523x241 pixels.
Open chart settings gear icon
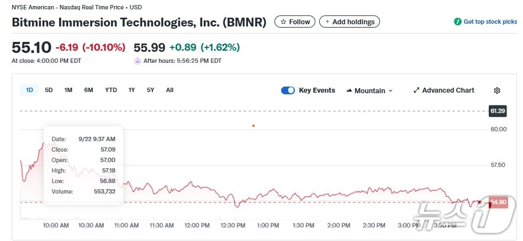pos(497,90)
